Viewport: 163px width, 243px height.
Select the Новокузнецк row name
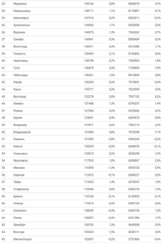click(x=22, y=11)
